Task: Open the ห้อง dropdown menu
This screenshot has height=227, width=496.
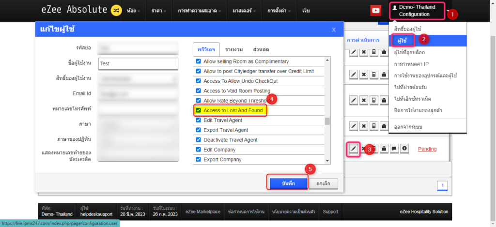Action: (x=133, y=11)
